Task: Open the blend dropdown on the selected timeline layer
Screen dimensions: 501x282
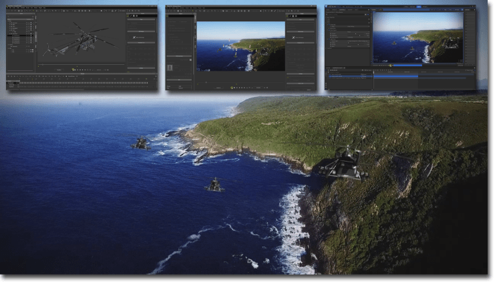Action: (x=366, y=76)
